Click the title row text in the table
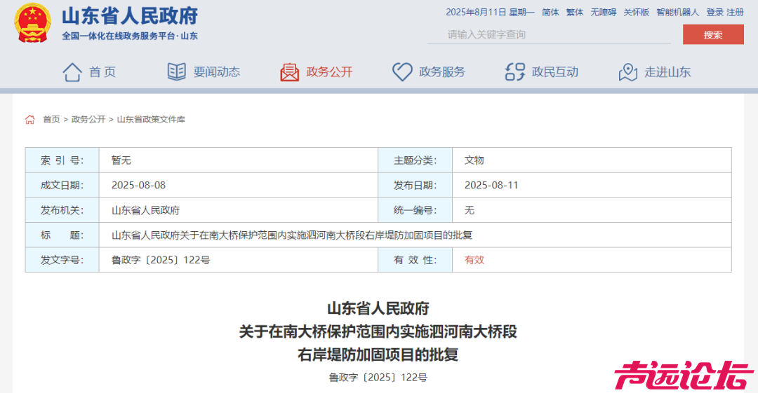 point(292,235)
